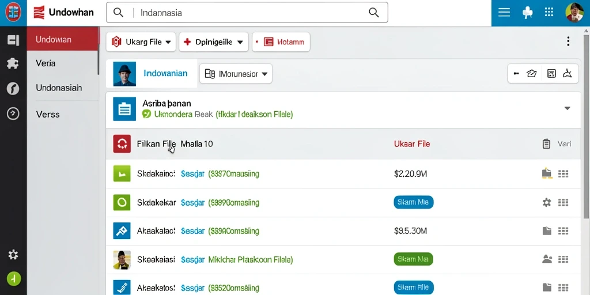590x295 pixels.
Task: Click the green Skam Ma badge
Action: point(413,259)
